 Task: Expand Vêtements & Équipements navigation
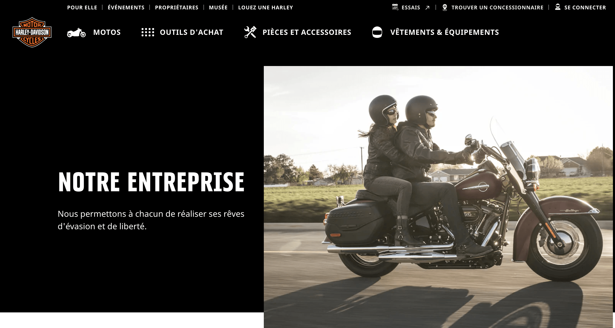[x=445, y=32]
